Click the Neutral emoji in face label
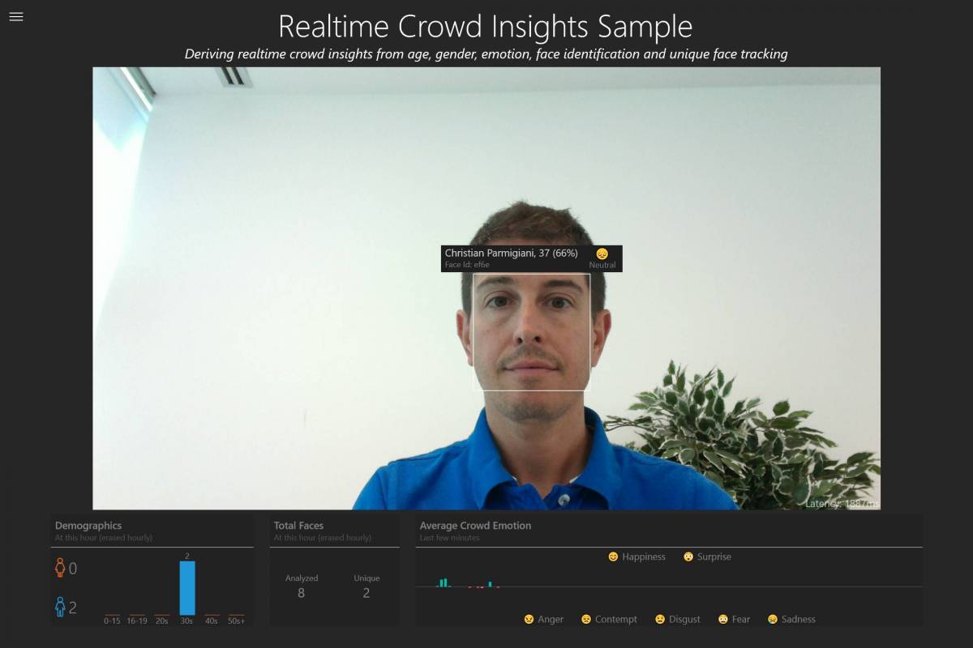This screenshot has width=973, height=648. click(x=602, y=254)
